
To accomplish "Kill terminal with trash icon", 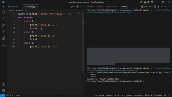I will [159, 6].
